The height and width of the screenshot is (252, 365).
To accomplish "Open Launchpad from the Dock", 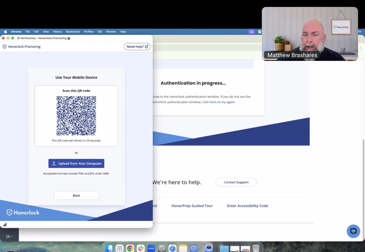I will pyautogui.click(x=120, y=248).
